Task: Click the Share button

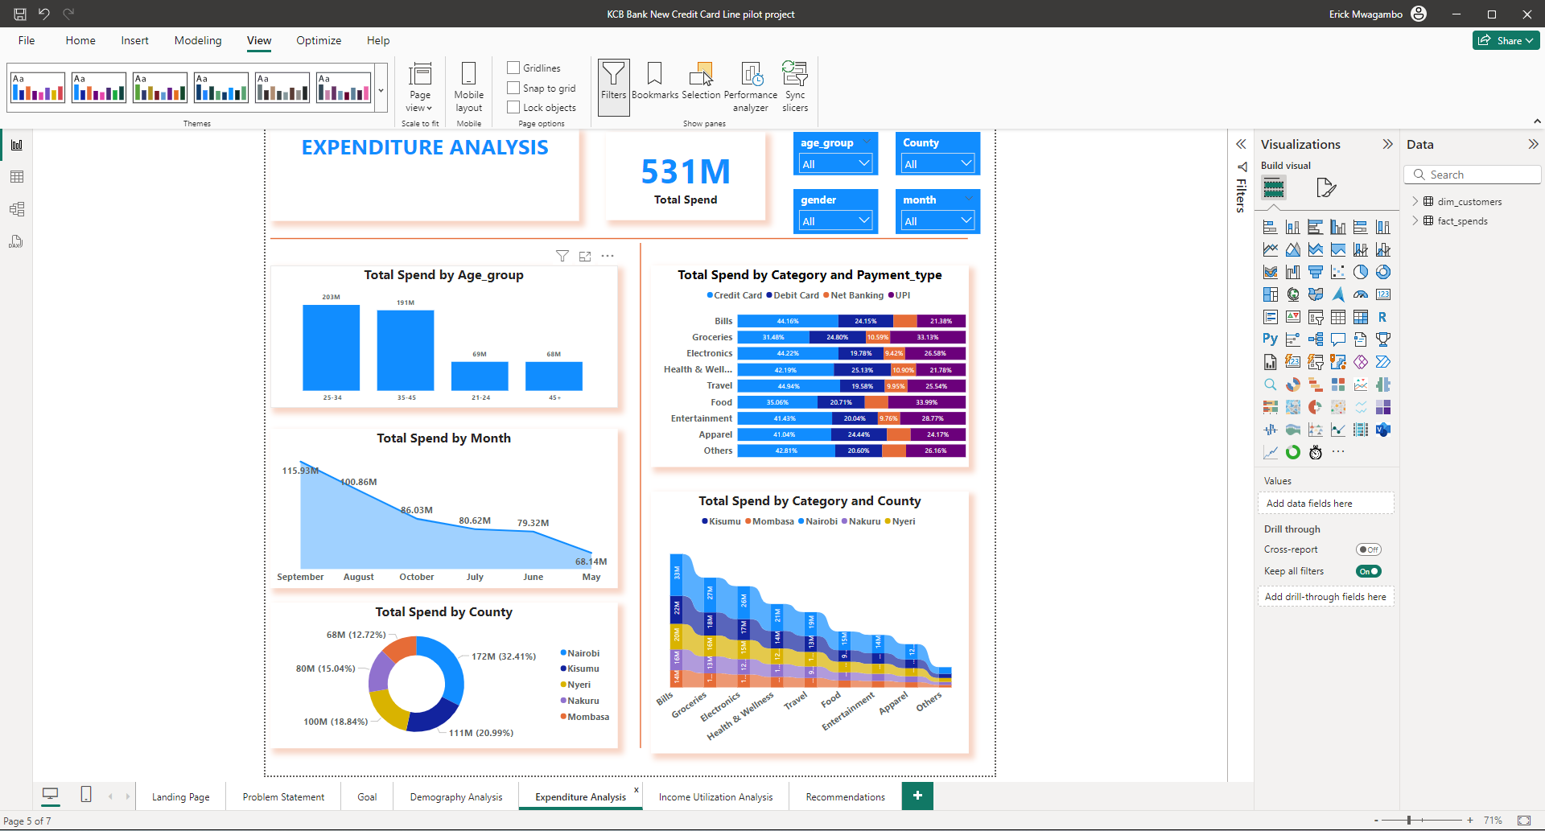Action: 1506,40
